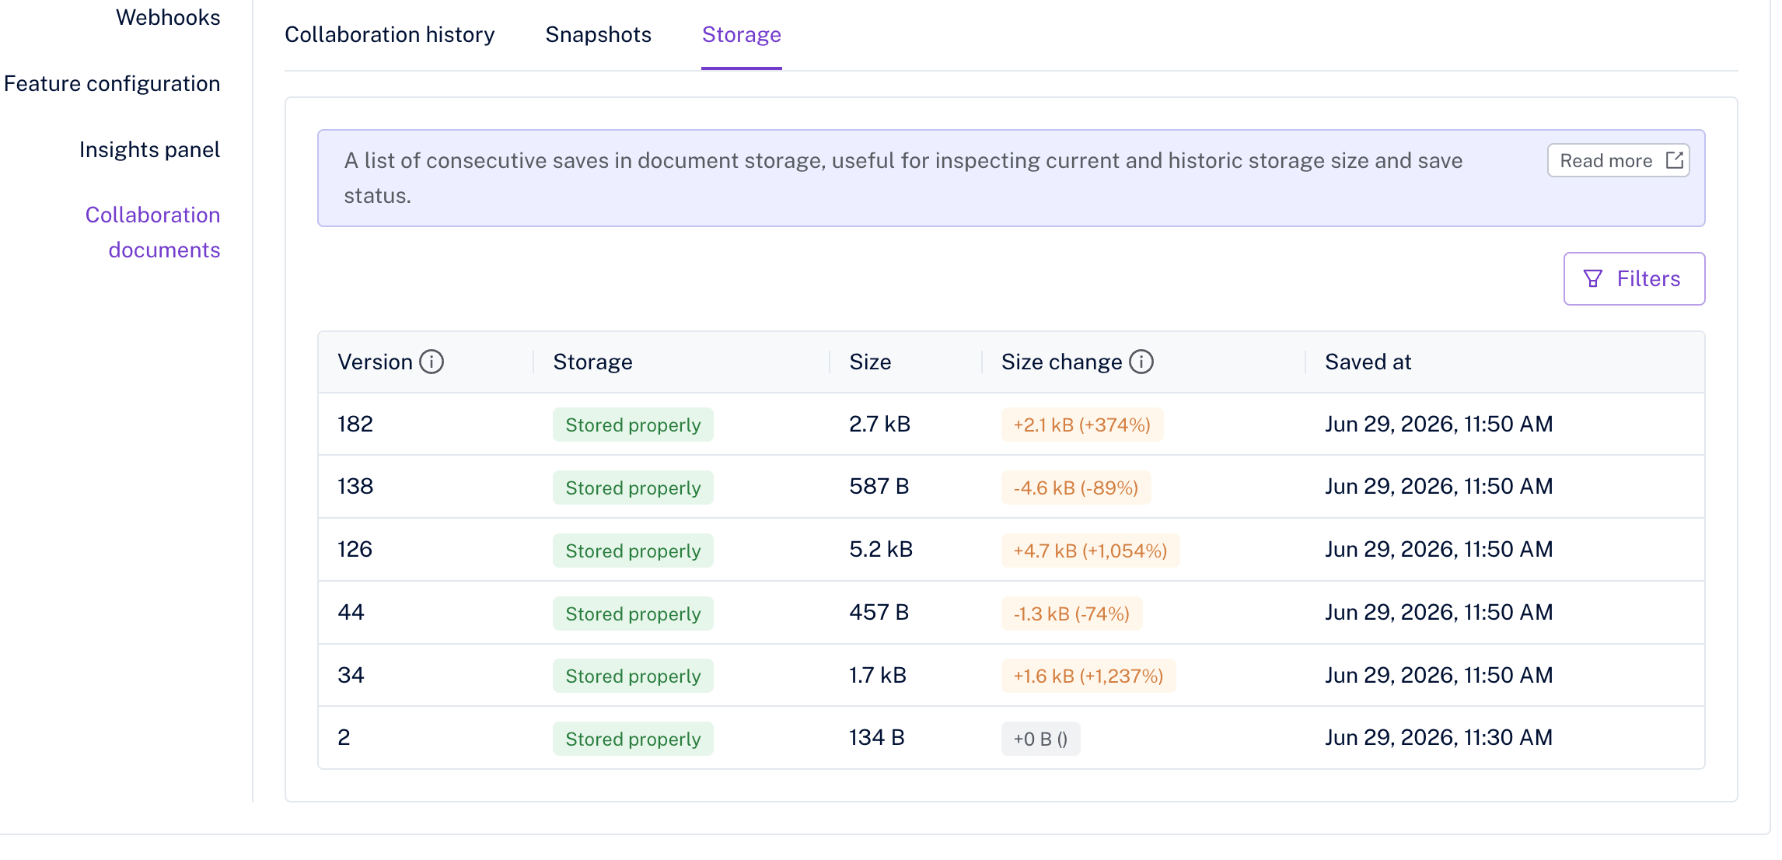The image size is (1782, 860).
Task: Click the 1.7 kB size value
Action: [x=878, y=675]
